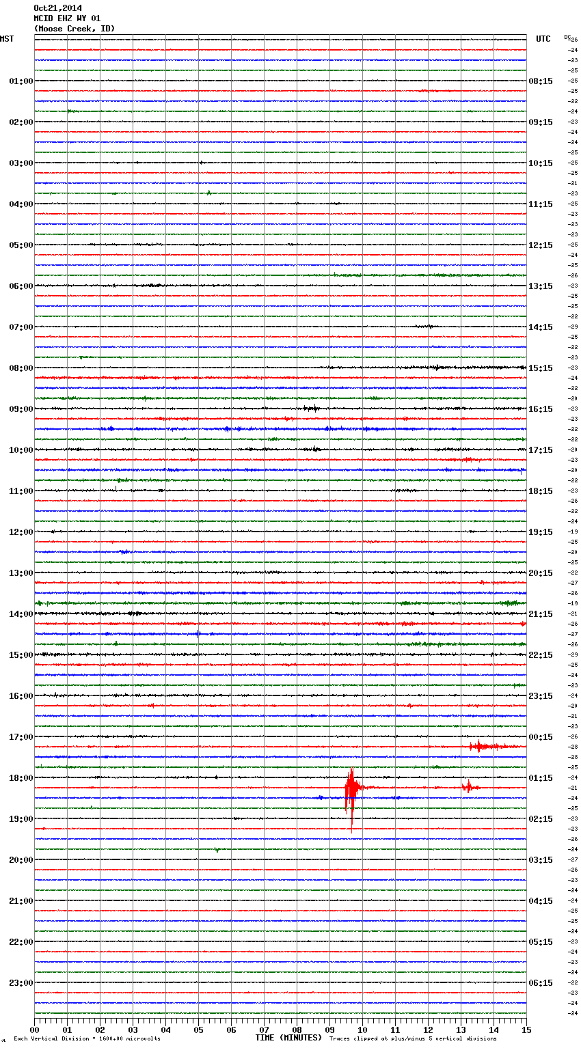The height and width of the screenshot is (1048, 581).
Task: Click the 19:00 MST time label
Action: tap(21, 819)
